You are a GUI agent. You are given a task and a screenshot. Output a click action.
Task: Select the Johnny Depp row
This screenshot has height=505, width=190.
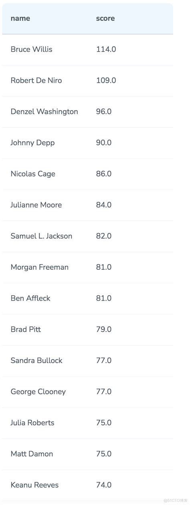click(87, 143)
